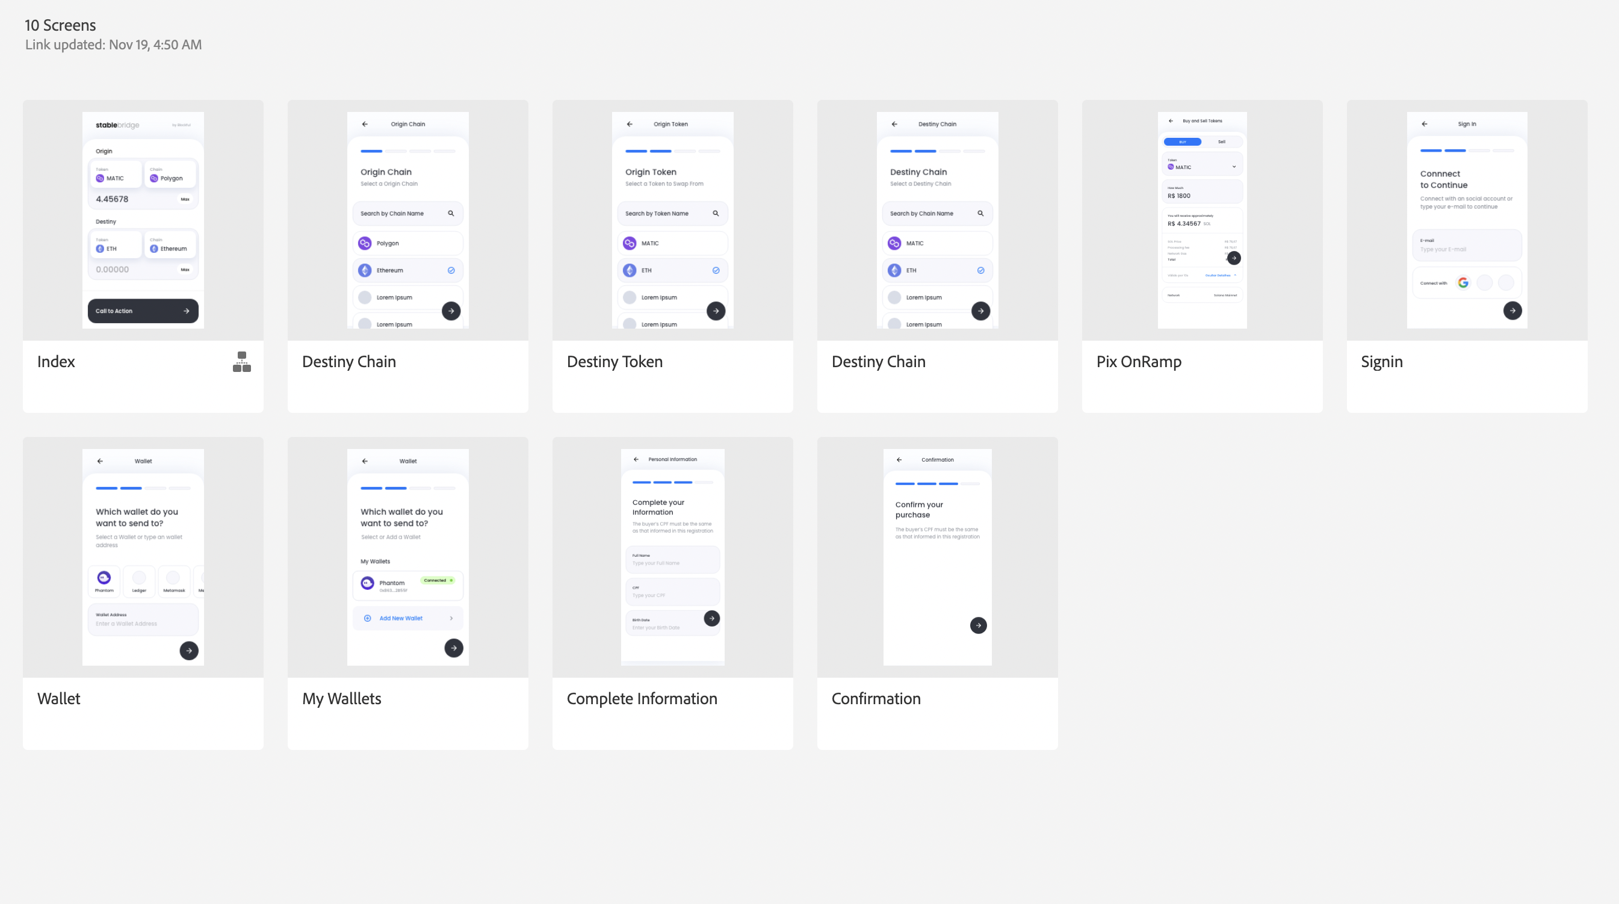Expand the Add New Wallet chevron
The width and height of the screenshot is (1619, 904).
pos(451,618)
